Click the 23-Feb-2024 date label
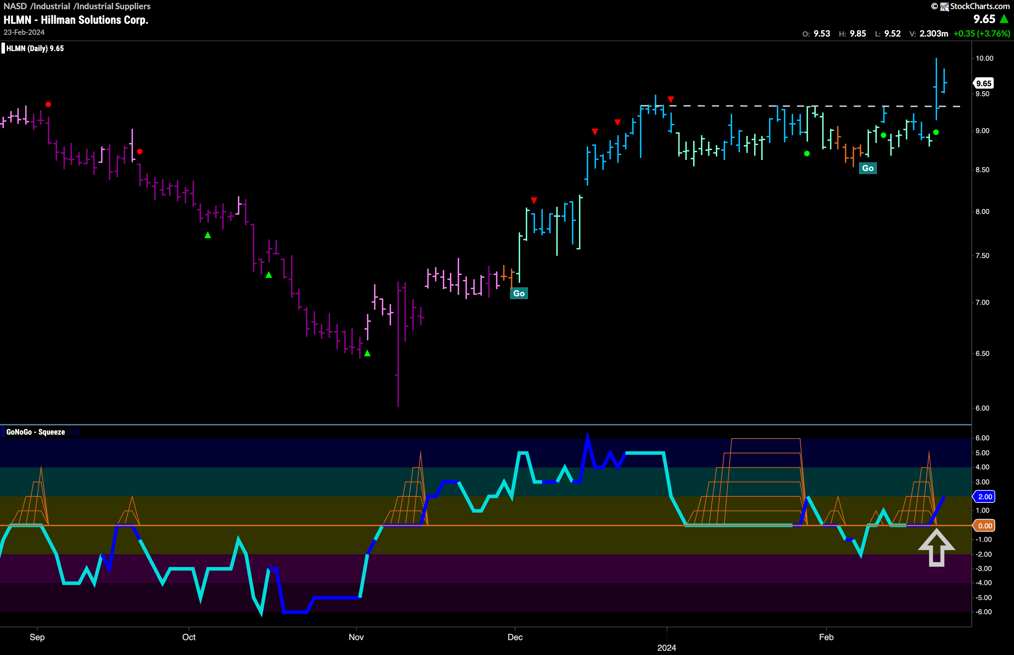Image resolution: width=1014 pixels, height=655 pixels. tap(24, 32)
